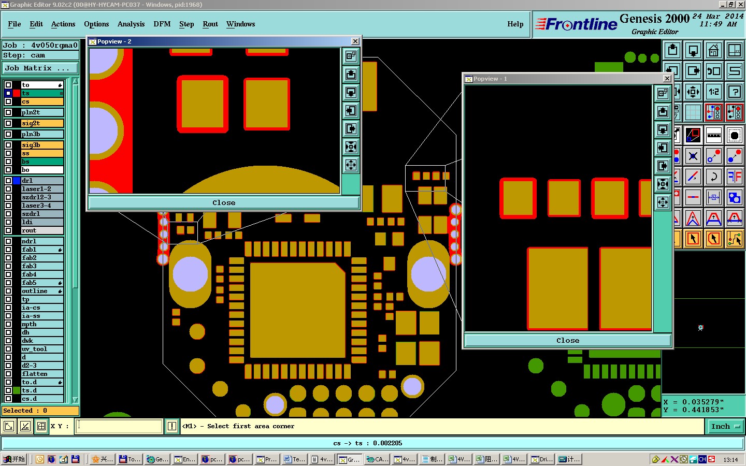Click the previous view undo-zoom icon

714,71
